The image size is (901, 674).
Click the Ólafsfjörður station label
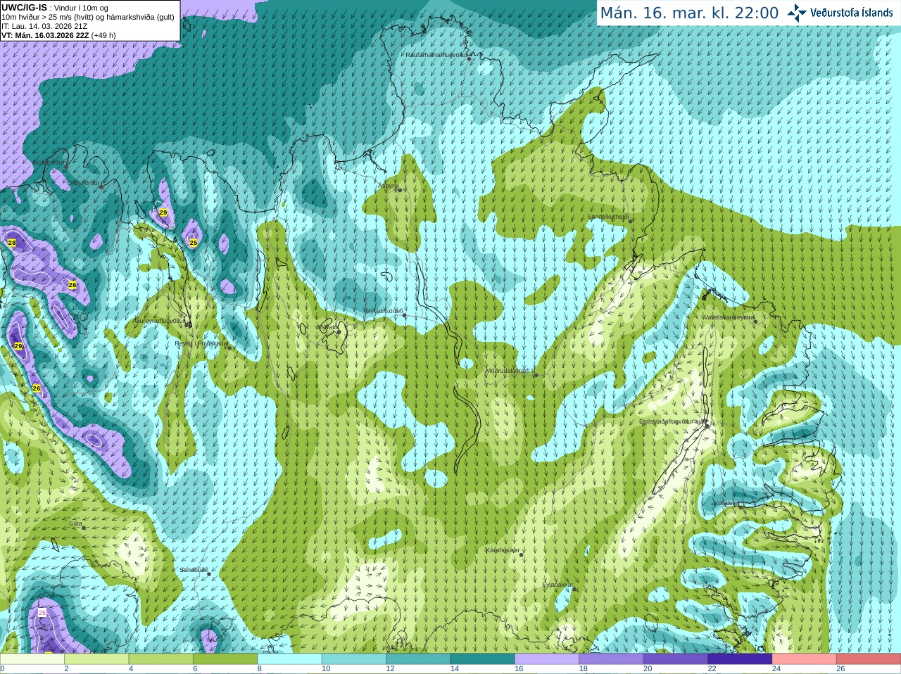click(x=83, y=183)
